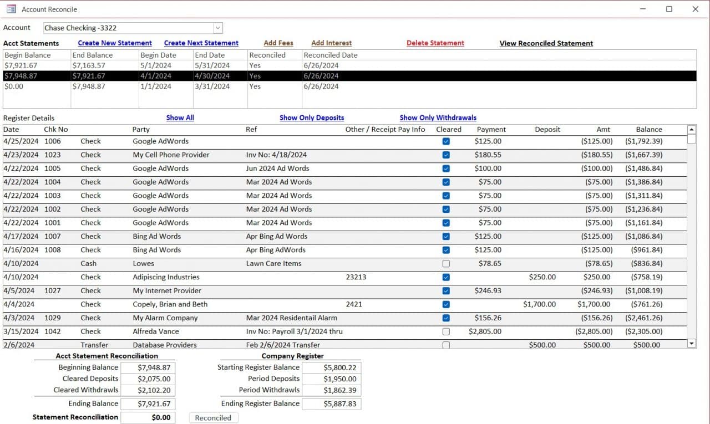The width and height of the screenshot is (710, 424).
Task: Click the Account Reconcile form icon in titlebar
Action: click(x=11, y=9)
